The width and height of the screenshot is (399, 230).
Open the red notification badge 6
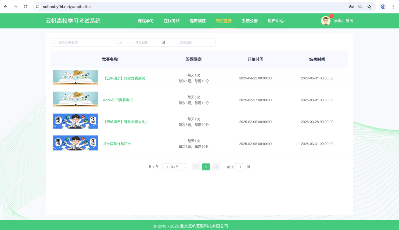click(x=332, y=16)
